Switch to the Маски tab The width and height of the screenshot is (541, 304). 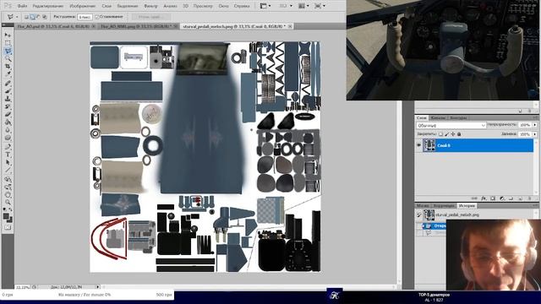pos(423,206)
